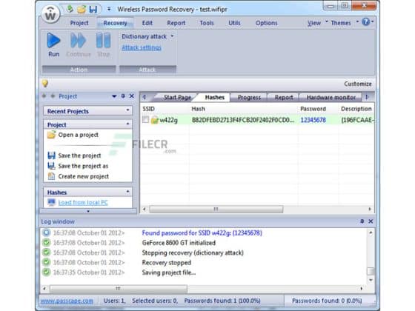415x311 pixels.
Task: Open the Utils ribbon tab
Action: [x=234, y=23]
